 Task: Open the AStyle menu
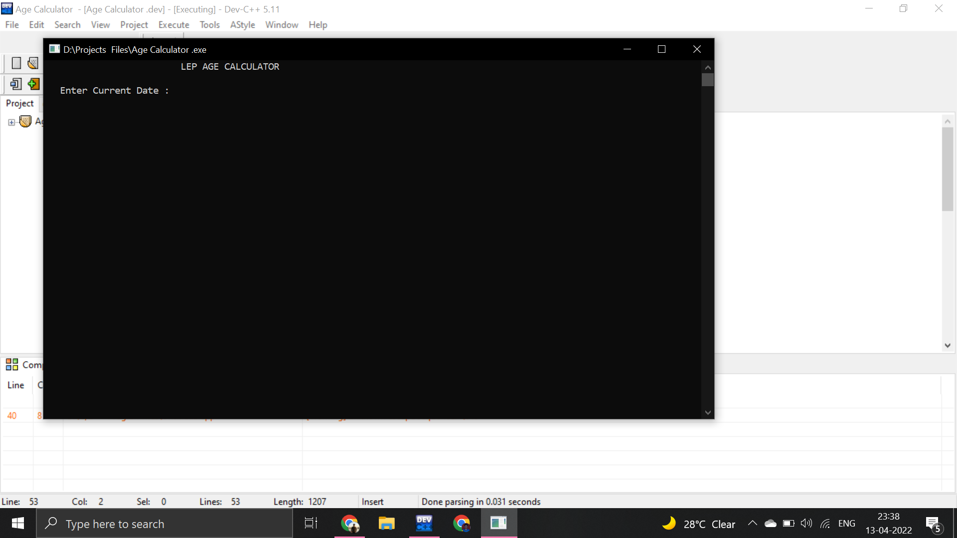[242, 25]
